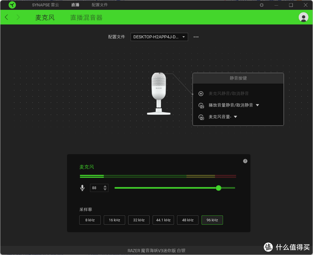This screenshot has height=255, width=313.
Task: Open the profile three-dot options menu
Action: [196, 37]
